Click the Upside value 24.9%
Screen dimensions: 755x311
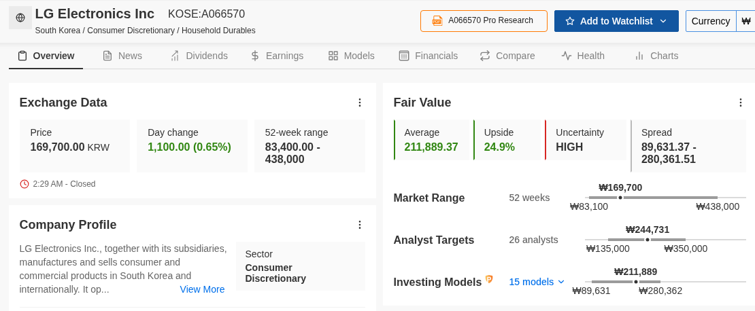point(499,147)
